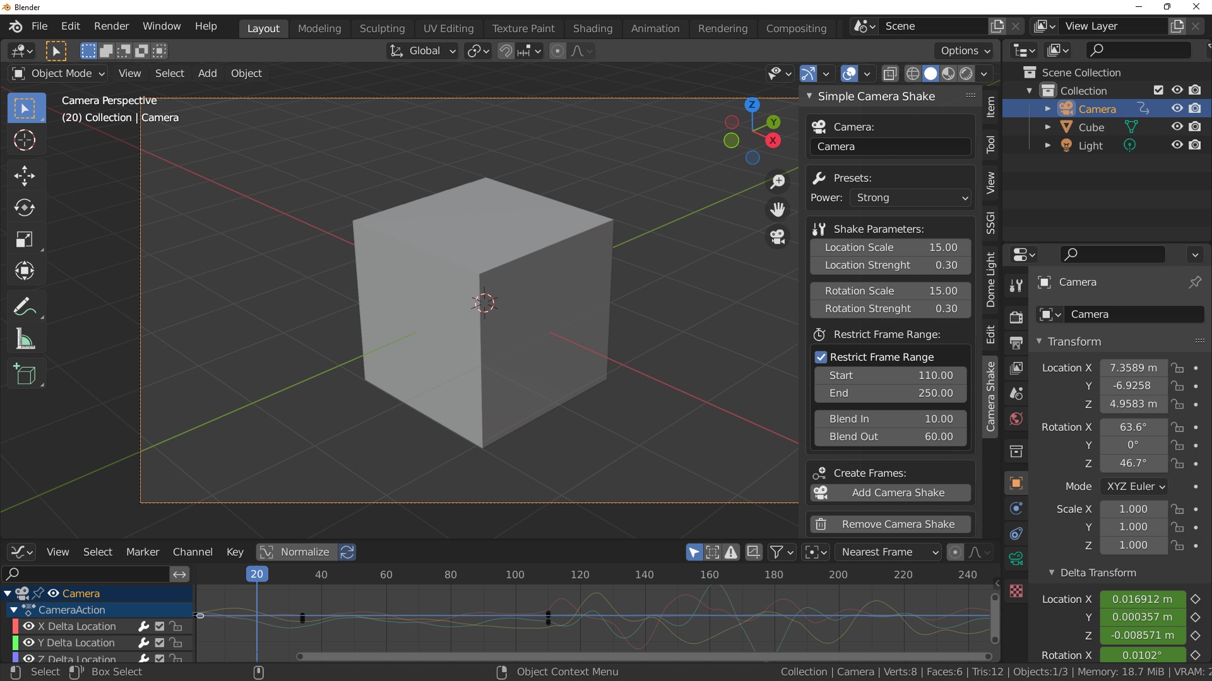Select the Annotate tool icon
This screenshot has width=1212, height=681.
click(25, 306)
